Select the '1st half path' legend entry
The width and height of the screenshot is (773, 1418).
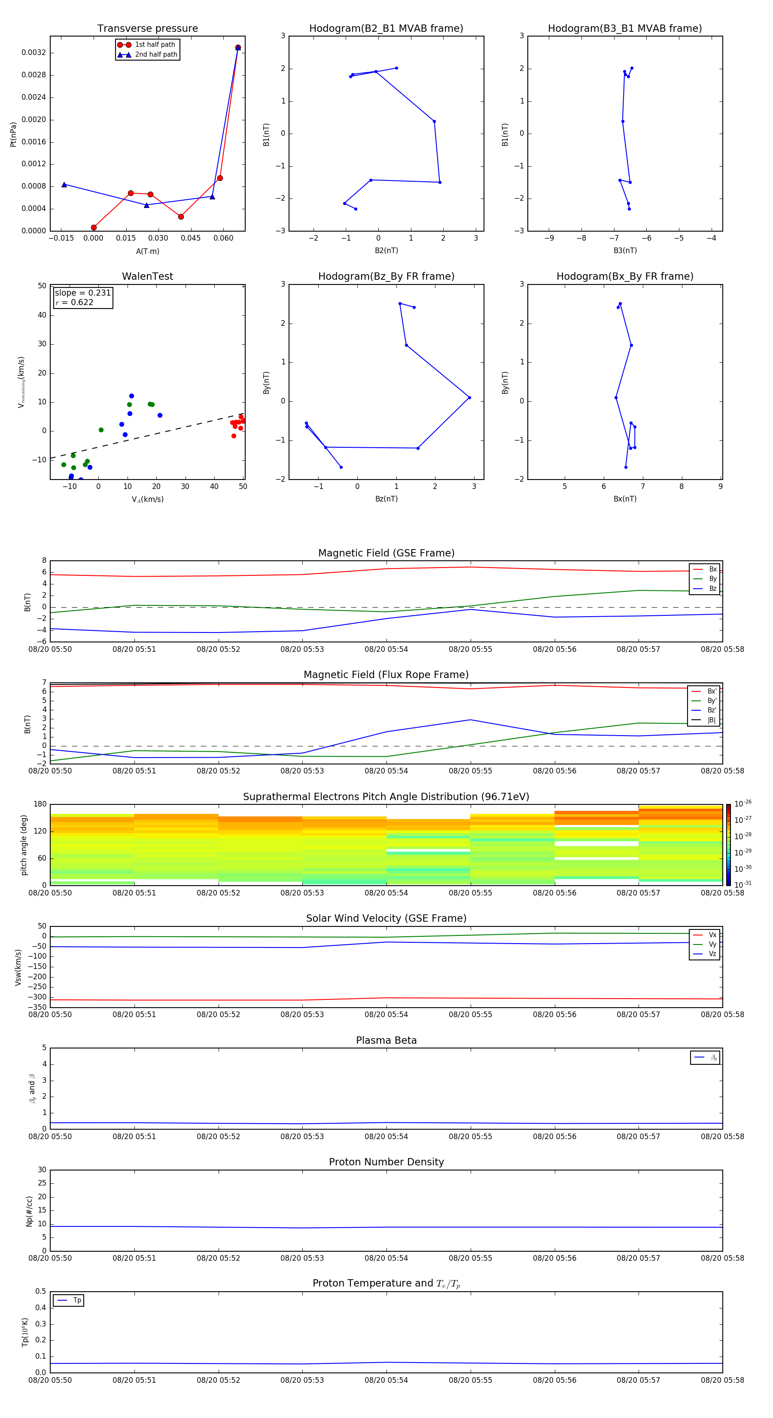[x=147, y=45]
